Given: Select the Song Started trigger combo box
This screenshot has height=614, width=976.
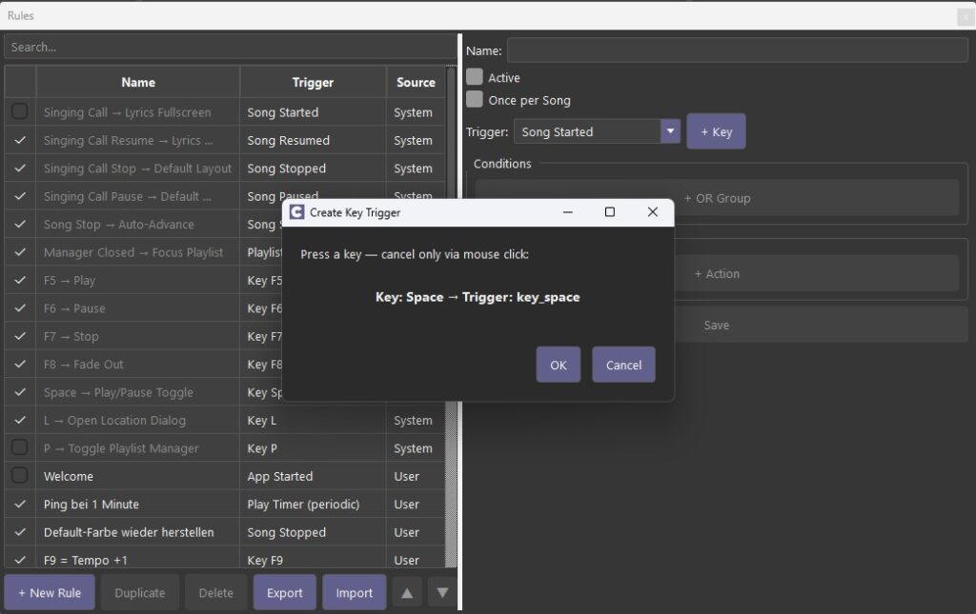Looking at the screenshot, I should (x=586, y=131).
